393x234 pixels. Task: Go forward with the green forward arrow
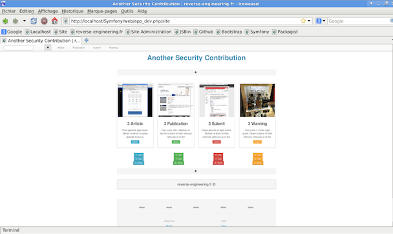[x=16, y=21]
